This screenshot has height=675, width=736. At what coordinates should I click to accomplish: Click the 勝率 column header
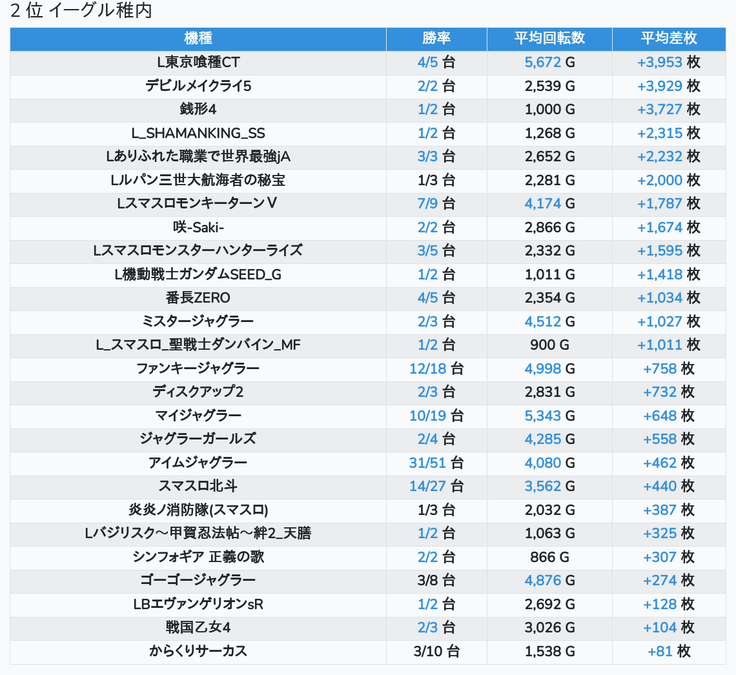pyautogui.click(x=436, y=39)
